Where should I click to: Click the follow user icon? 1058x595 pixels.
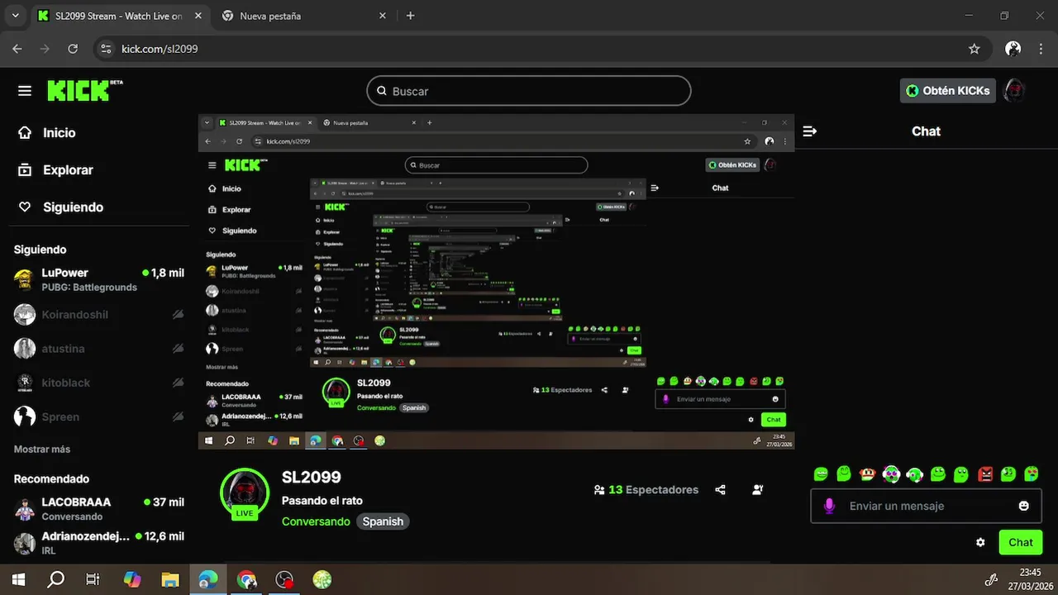coord(758,490)
